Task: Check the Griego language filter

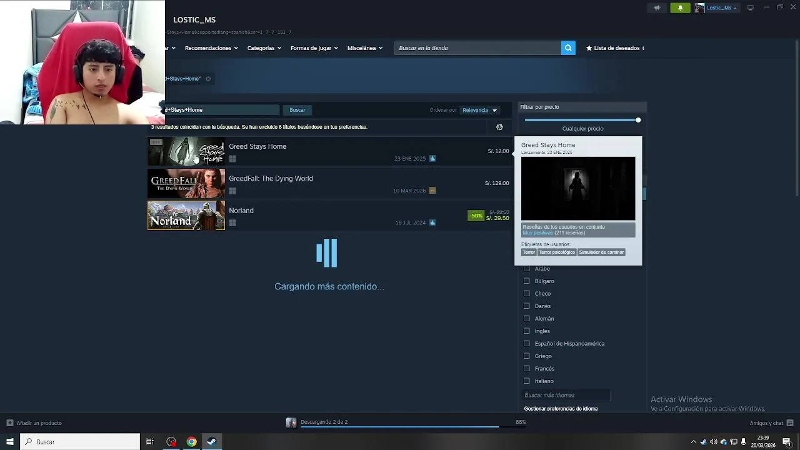Action: pos(527,356)
